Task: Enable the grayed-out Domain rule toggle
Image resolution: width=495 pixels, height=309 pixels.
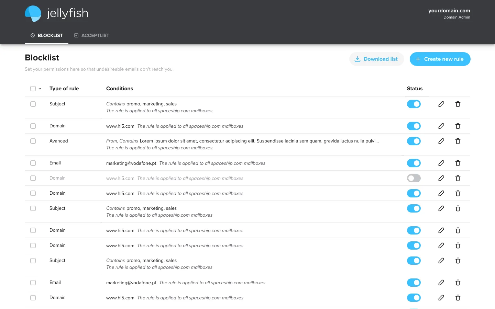Action: 414,178
